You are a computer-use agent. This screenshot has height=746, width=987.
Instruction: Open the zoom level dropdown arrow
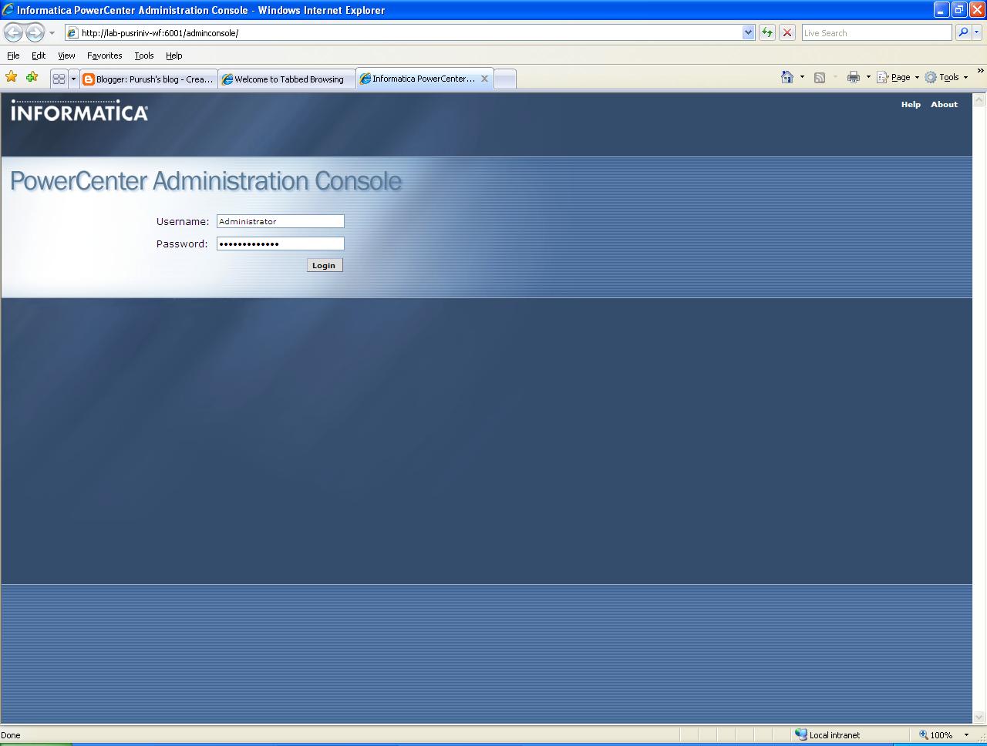[x=966, y=735]
